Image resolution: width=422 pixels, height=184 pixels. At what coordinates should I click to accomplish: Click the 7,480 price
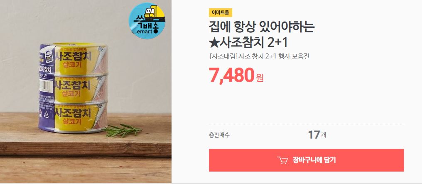click(232, 75)
